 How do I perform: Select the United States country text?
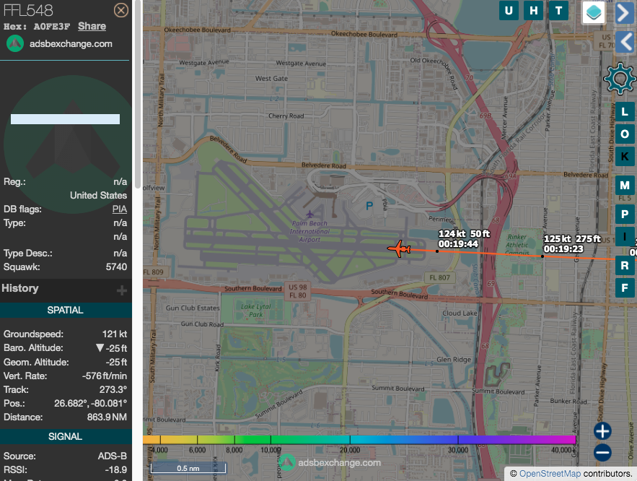[98, 196]
